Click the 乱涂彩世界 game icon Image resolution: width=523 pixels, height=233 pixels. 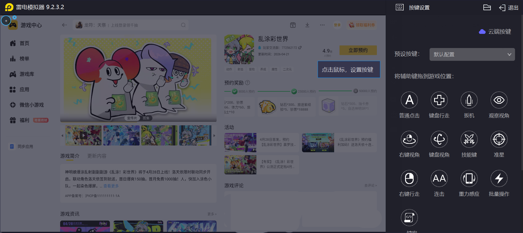coord(239,49)
